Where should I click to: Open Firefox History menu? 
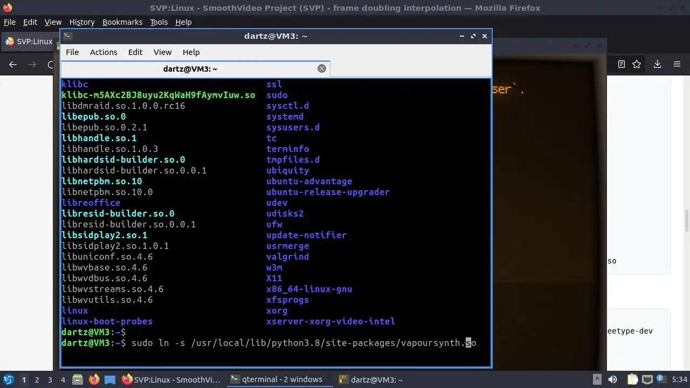(82, 22)
